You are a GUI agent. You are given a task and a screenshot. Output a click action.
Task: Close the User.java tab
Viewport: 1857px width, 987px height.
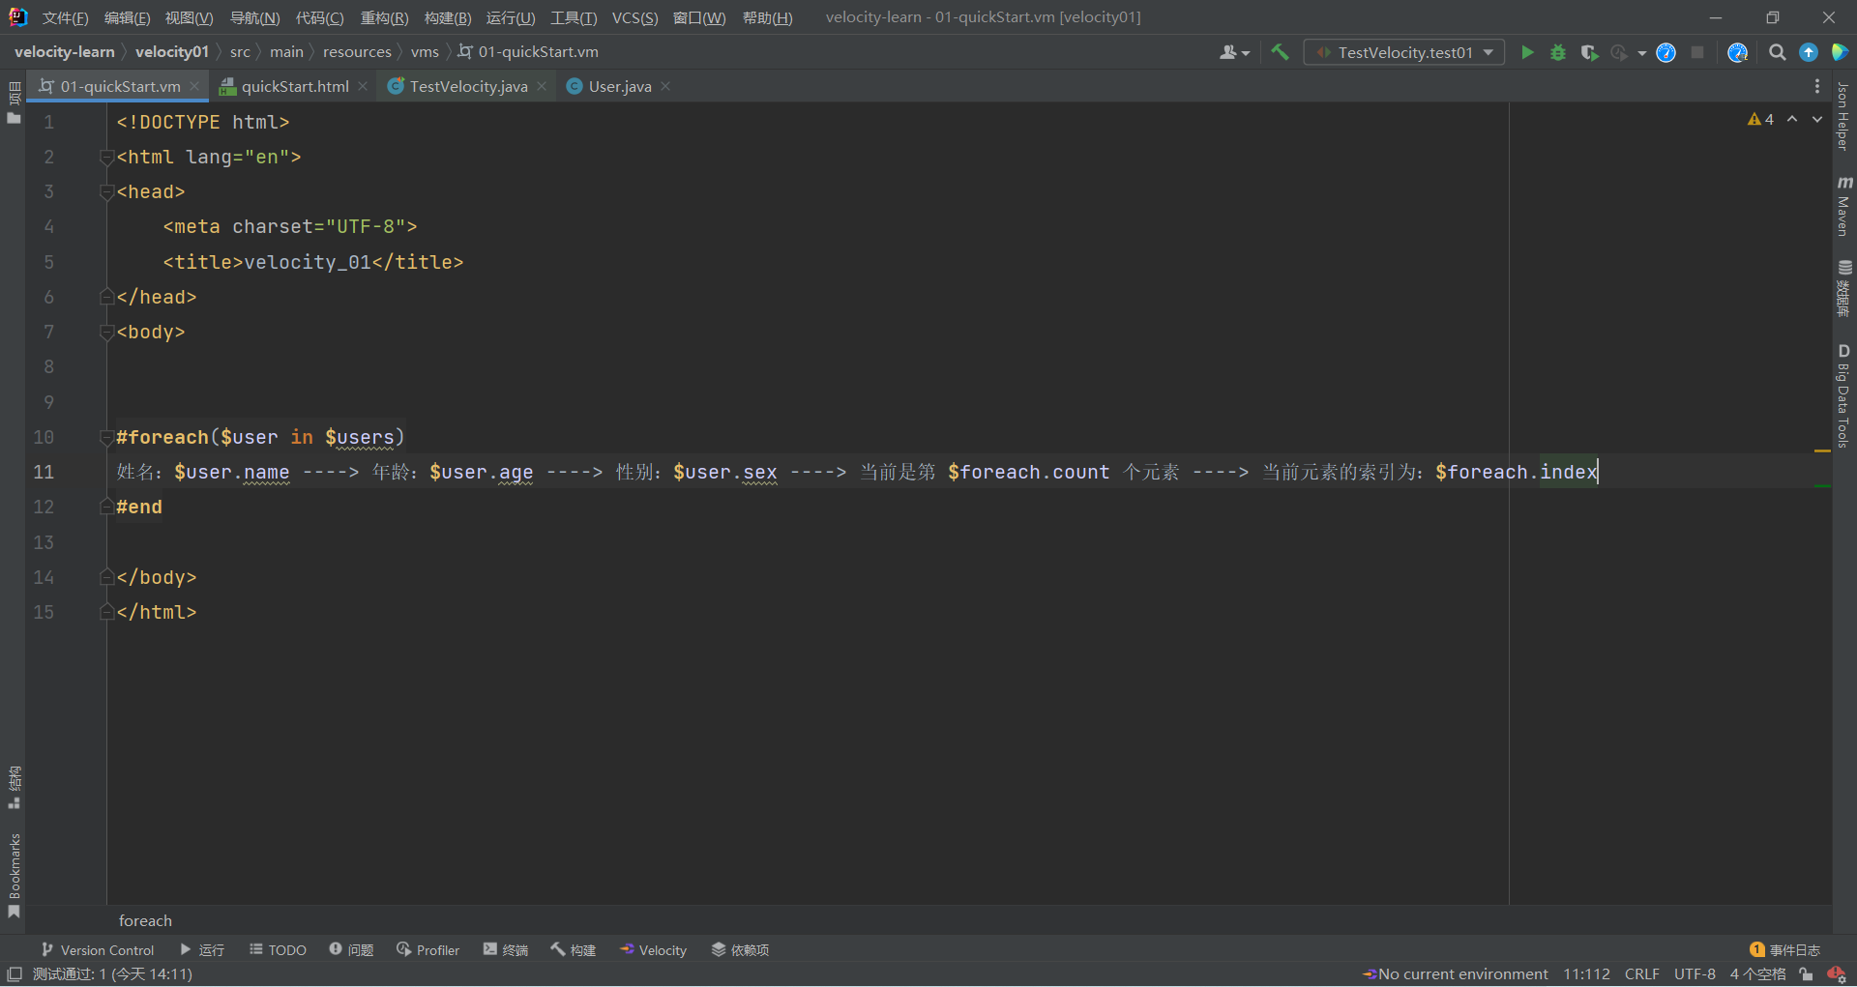click(x=665, y=86)
